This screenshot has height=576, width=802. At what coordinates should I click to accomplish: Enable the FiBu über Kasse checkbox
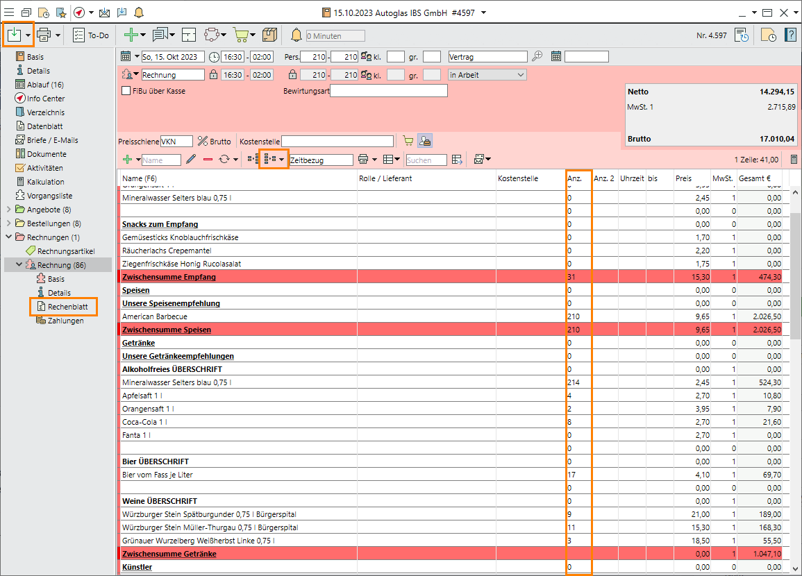(x=126, y=91)
